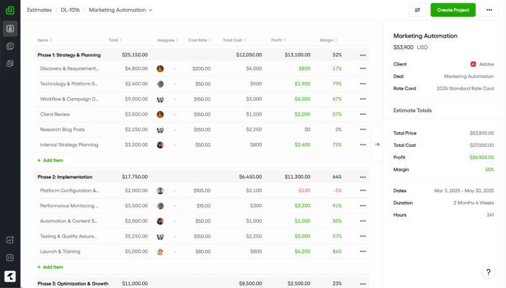Viewport: 506px width, 288px height.
Task: Open three-dot menu for Phase 2: Implementation
Action: [x=363, y=177]
